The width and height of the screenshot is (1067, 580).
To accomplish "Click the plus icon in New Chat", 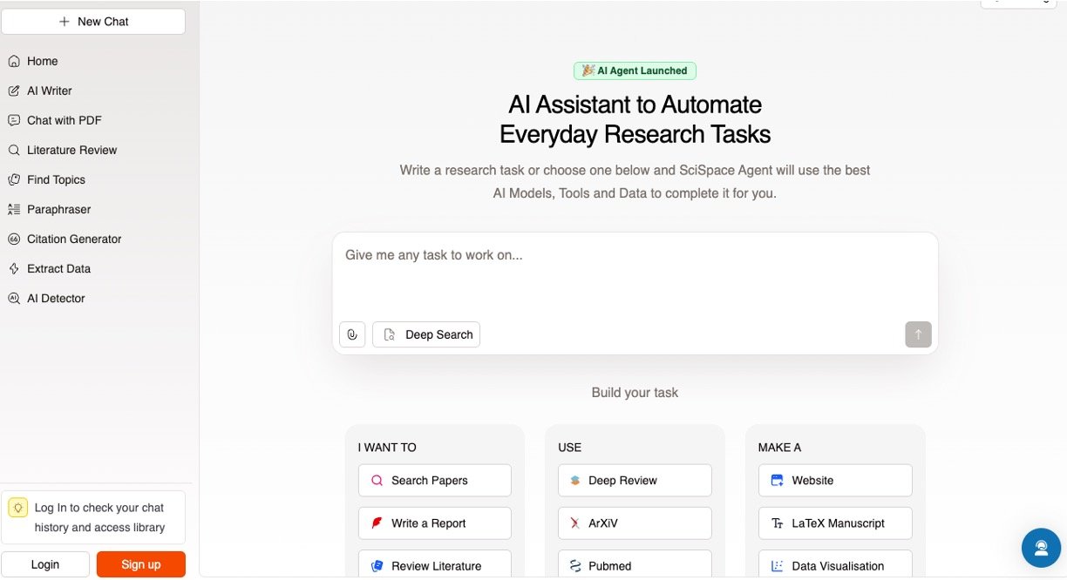I will click(x=65, y=22).
